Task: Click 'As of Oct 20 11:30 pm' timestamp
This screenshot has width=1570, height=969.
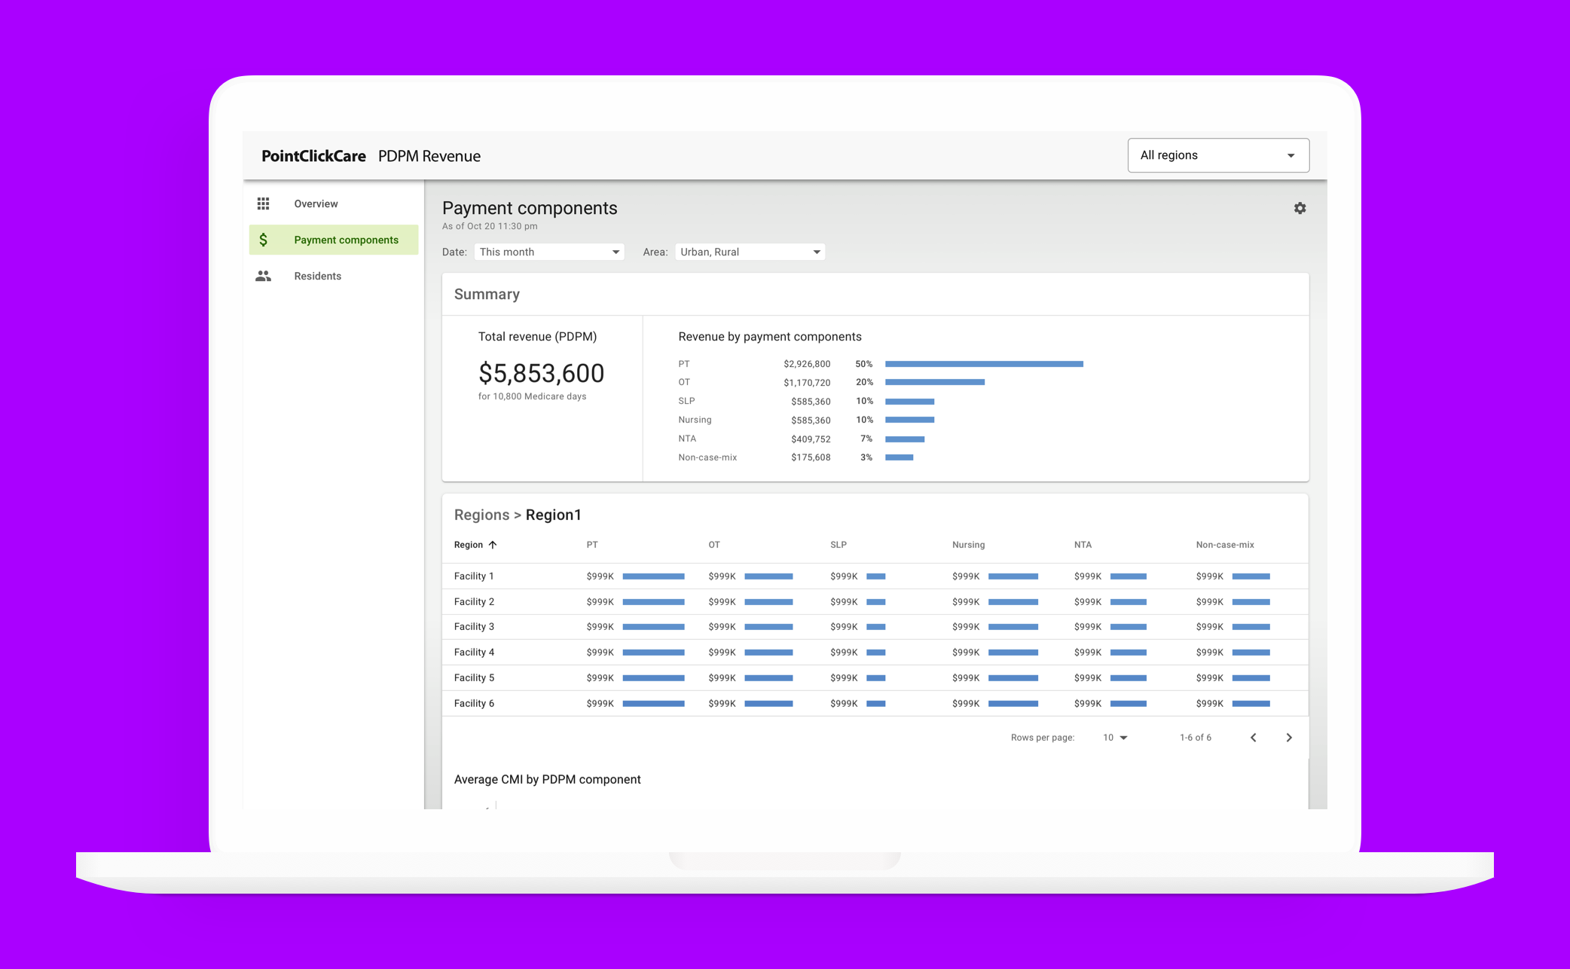Action: 490,226
